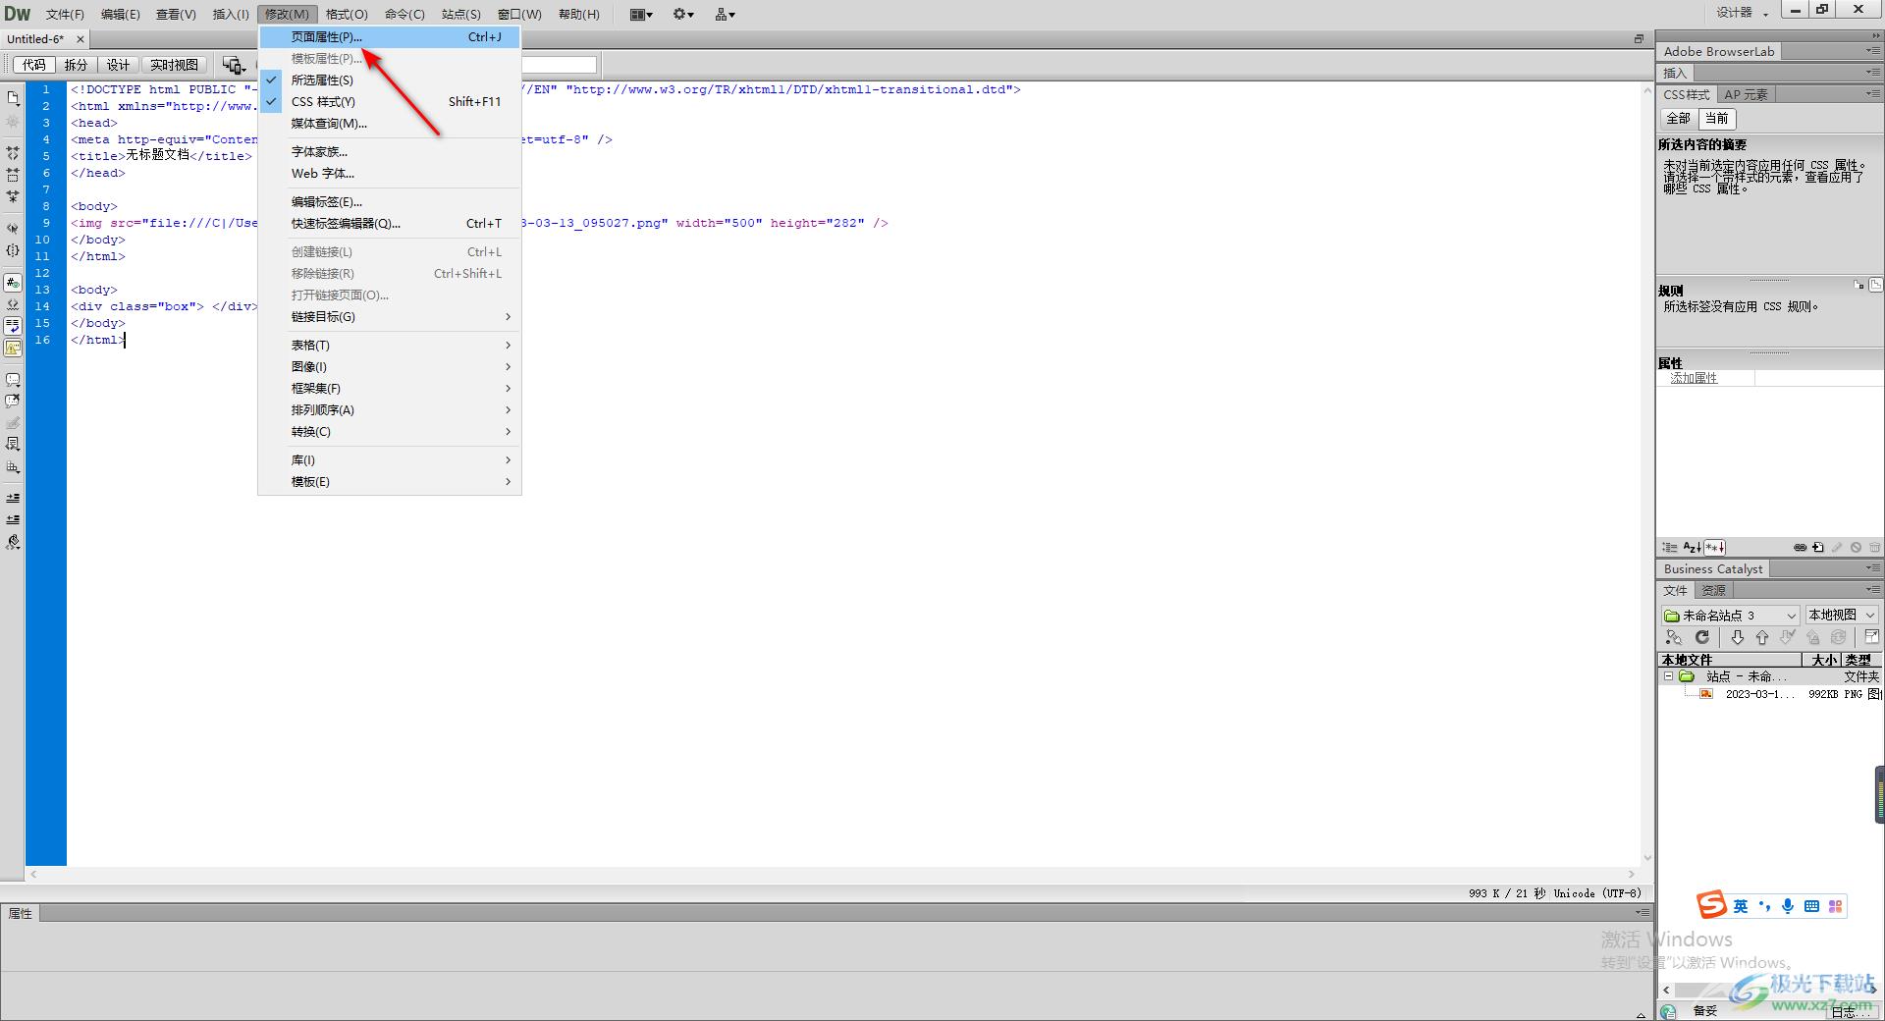This screenshot has height=1021, width=1885.
Task: Open the 本地视图 view dropdown
Action: (1842, 616)
